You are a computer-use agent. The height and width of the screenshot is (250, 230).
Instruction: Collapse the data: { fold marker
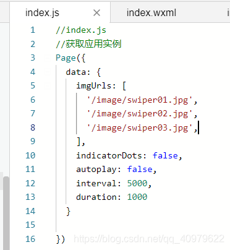[48, 72]
